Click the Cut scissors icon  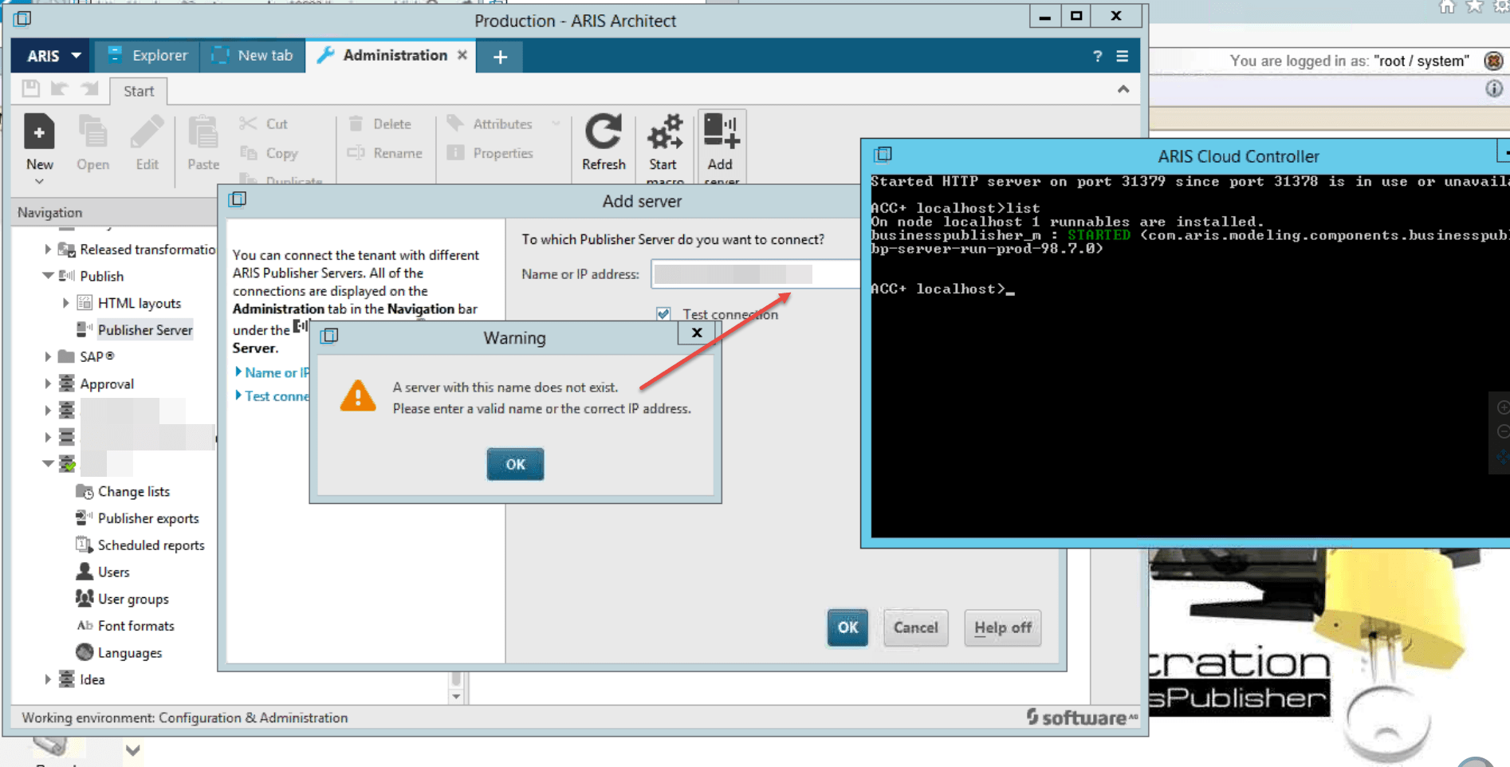[x=248, y=124]
